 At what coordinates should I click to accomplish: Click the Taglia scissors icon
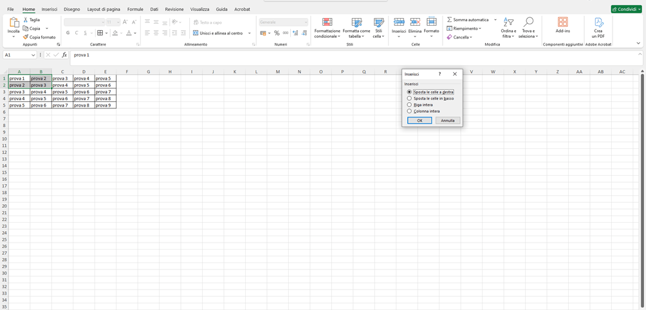click(x=26, y=20)
